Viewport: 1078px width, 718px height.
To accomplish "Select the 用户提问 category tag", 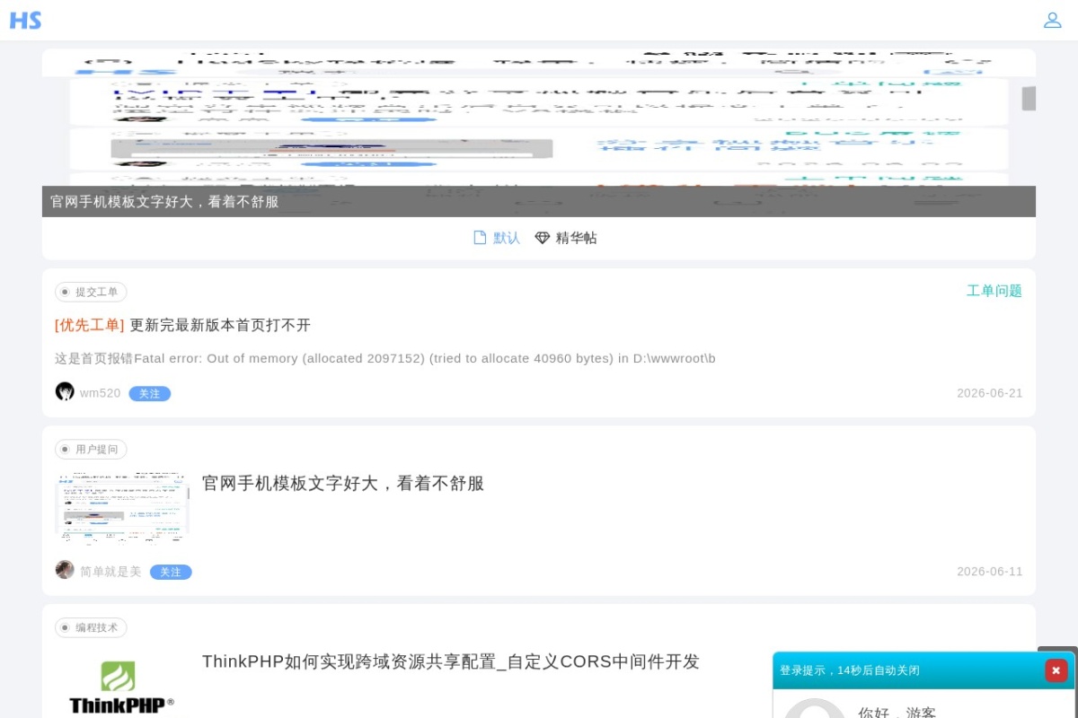I will click(x=91, y=449).
